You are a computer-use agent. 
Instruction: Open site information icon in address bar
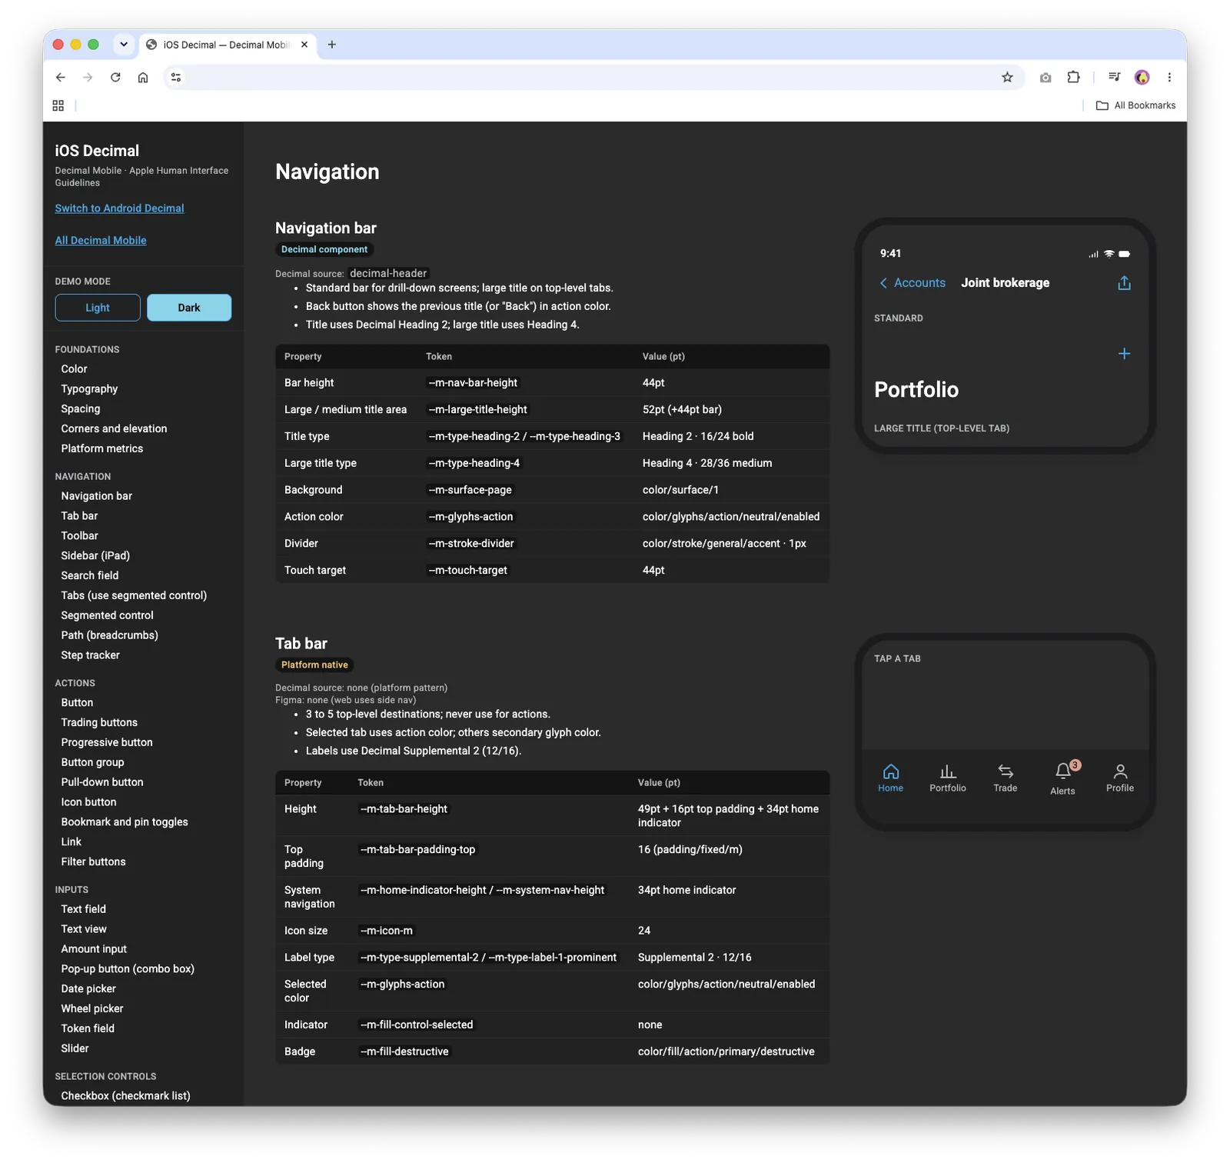(176, 78)
